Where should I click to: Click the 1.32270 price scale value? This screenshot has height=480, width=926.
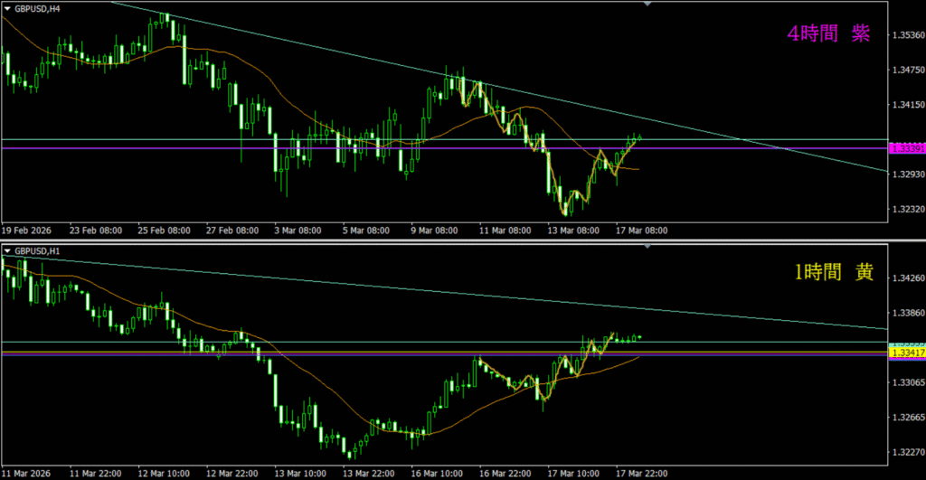(x=906, y=453)
